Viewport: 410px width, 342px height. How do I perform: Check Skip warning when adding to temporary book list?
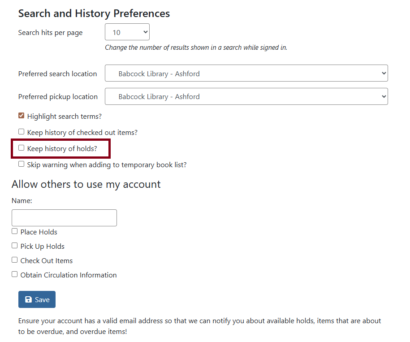tap(21, 164)
